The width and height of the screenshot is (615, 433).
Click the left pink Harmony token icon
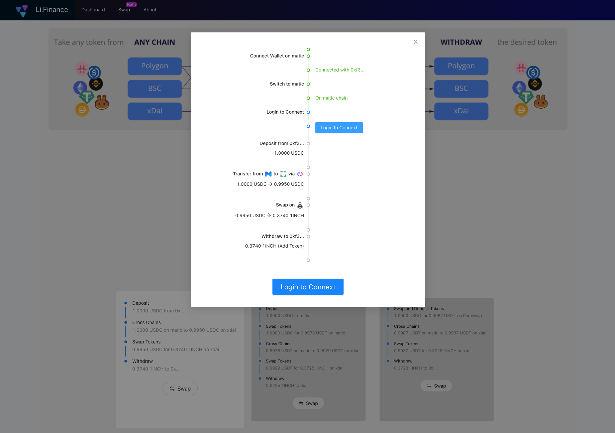[82, 69]
